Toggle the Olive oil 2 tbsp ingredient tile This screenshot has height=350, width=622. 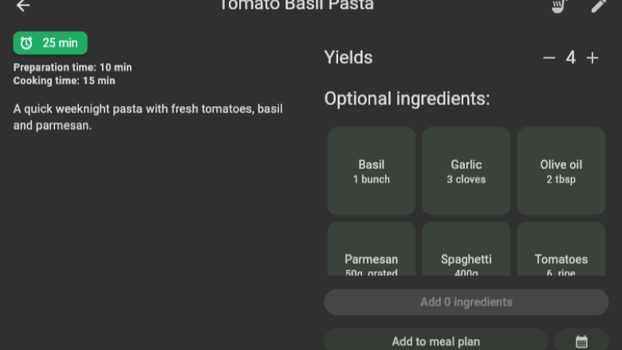coord(561,171)
